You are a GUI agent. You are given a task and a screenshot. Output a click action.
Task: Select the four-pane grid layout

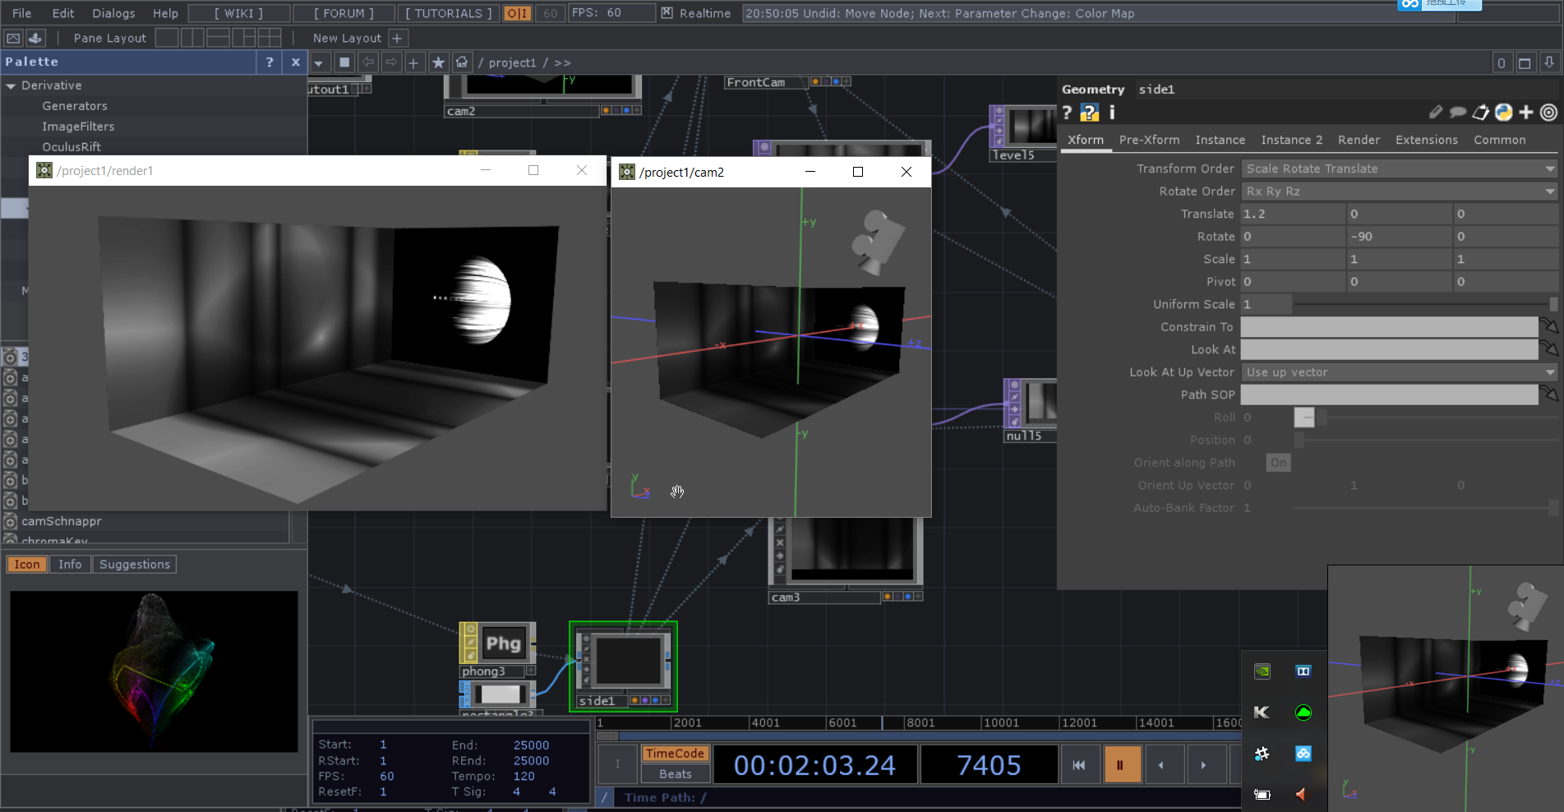(269, 38)
